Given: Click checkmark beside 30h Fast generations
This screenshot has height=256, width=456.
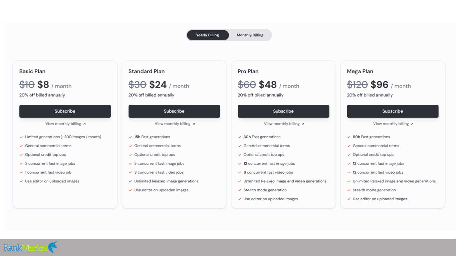Looking at the screenshot, I should pos(240,137).
